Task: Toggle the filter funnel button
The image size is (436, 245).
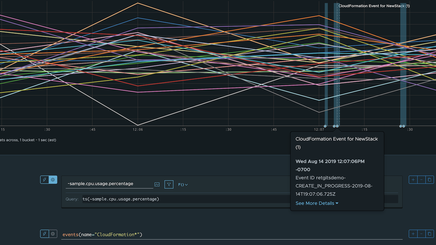Action: point(169,184)
